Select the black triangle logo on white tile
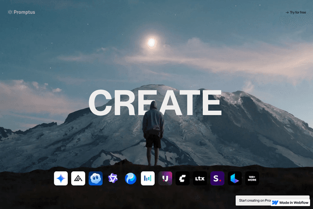 click(78, 178)
